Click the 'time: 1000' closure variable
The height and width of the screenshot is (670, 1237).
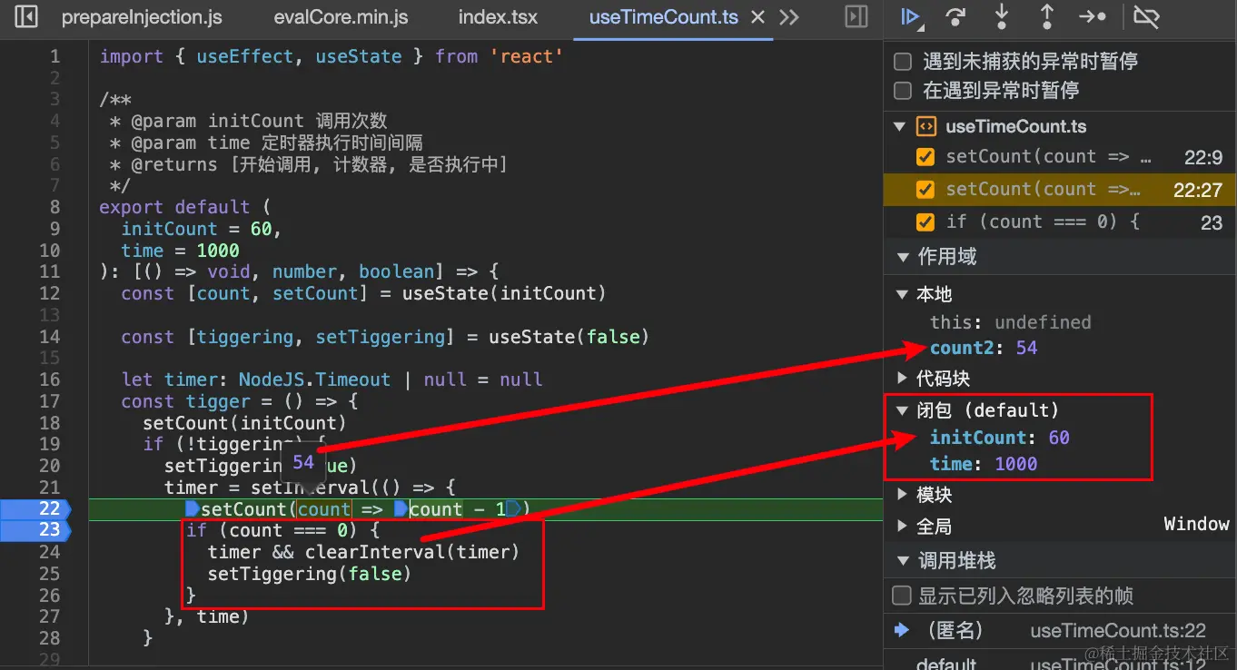[984, 464]
